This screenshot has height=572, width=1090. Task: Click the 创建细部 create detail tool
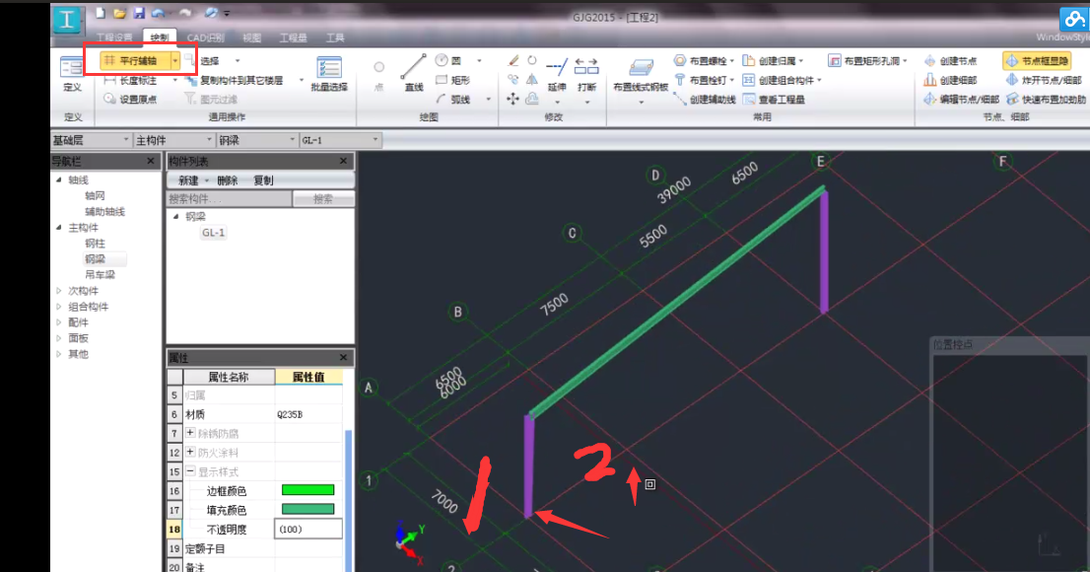point(950,80)
